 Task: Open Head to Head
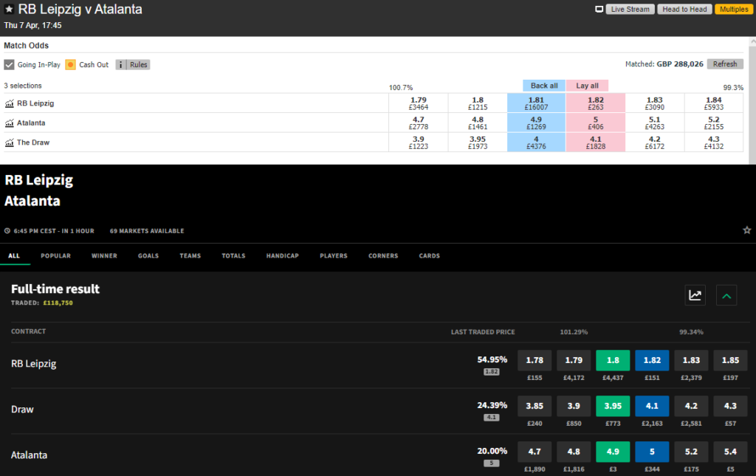pos(684,9)
